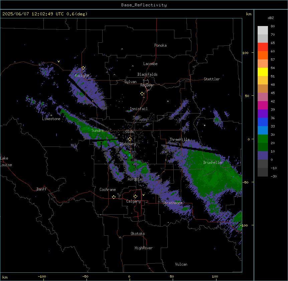Click the Olds city label

click(x=130, y=131)
